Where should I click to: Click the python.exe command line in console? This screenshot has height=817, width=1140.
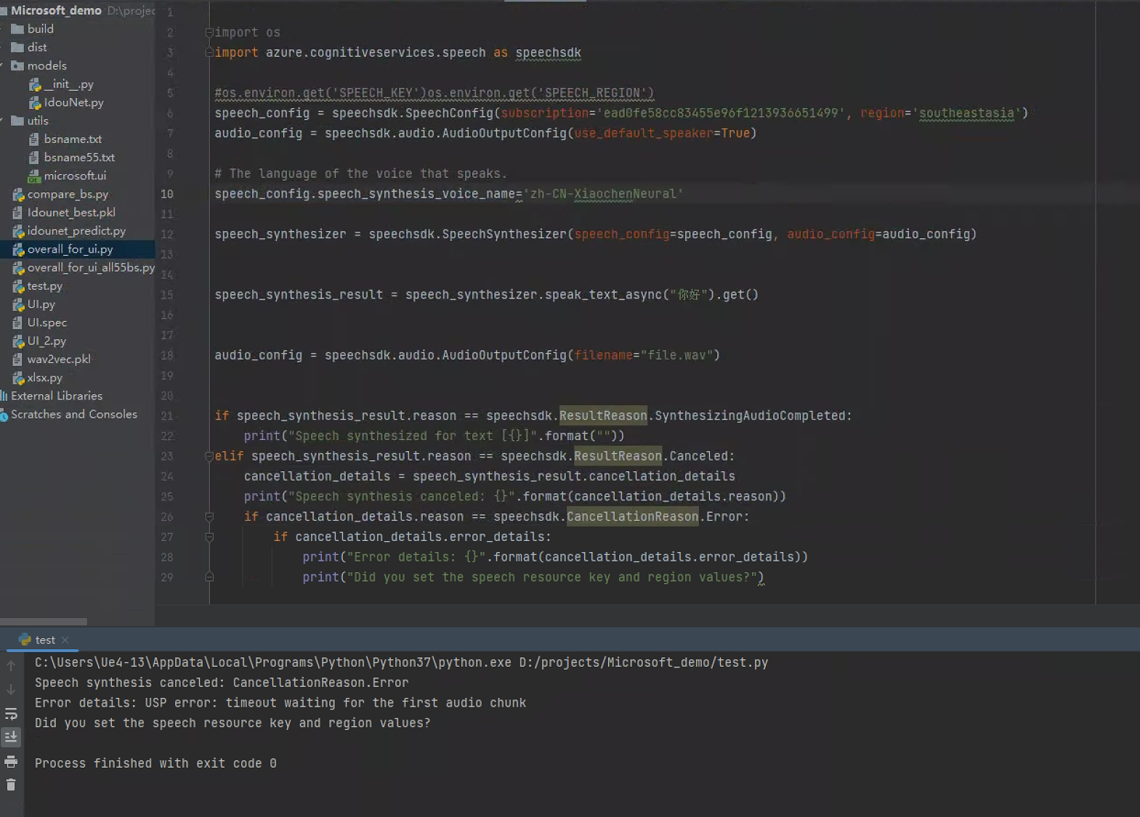click(x=401, y=662)
